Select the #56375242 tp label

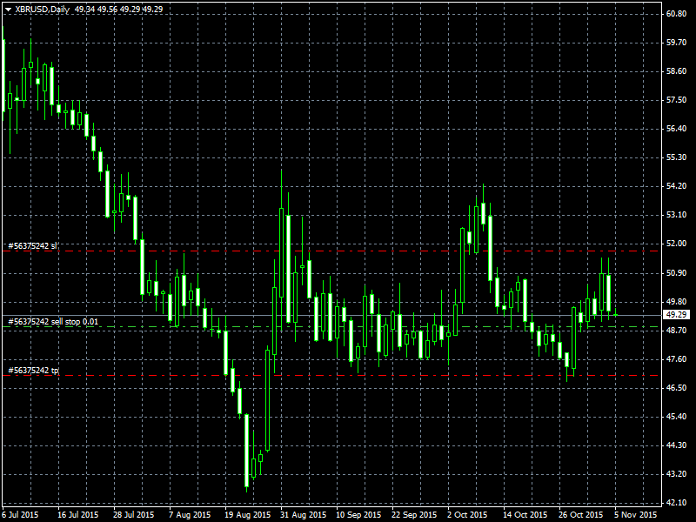point(33,371)
